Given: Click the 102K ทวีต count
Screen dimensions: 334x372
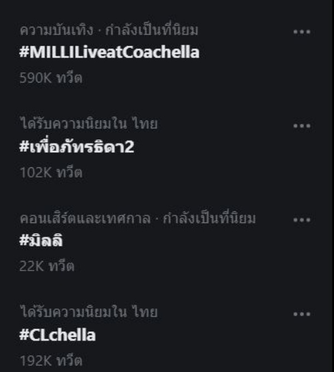Looking at the screenshot, I should tap(51, 172).
